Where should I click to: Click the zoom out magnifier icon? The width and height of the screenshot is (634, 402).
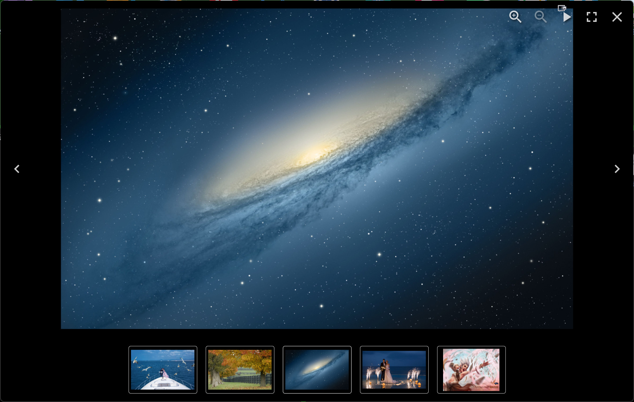(x=540, y=17)
